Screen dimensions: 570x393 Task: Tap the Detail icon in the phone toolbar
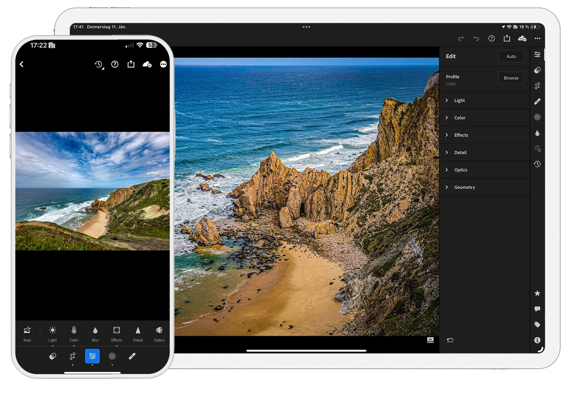[138, 330]
